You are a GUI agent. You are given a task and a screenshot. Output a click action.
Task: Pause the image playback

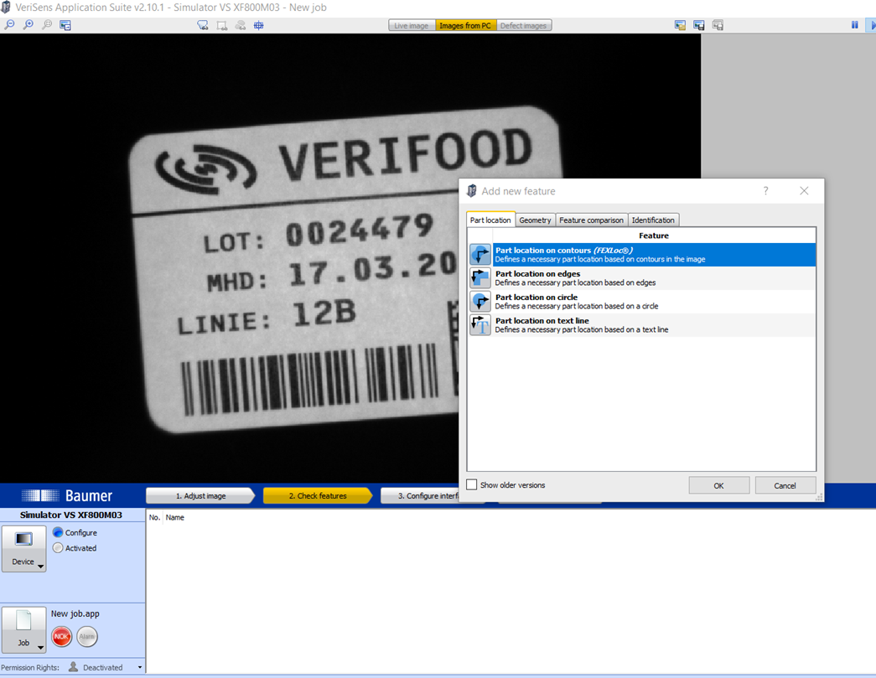tap(855, 25)
